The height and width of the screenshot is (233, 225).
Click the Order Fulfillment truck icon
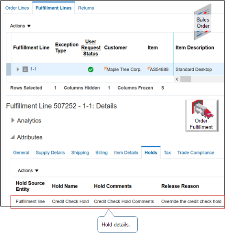(x=202, y=115)
